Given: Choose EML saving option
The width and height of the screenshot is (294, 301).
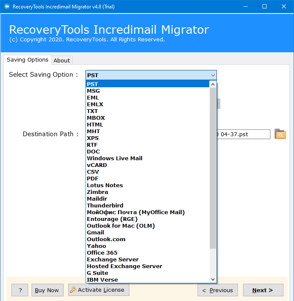Looking at the screenshot, I should coord(147,97).
